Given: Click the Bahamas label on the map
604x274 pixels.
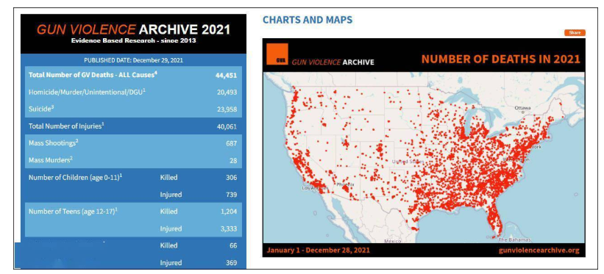Looking at the screenshot, I should pos(515,239).
